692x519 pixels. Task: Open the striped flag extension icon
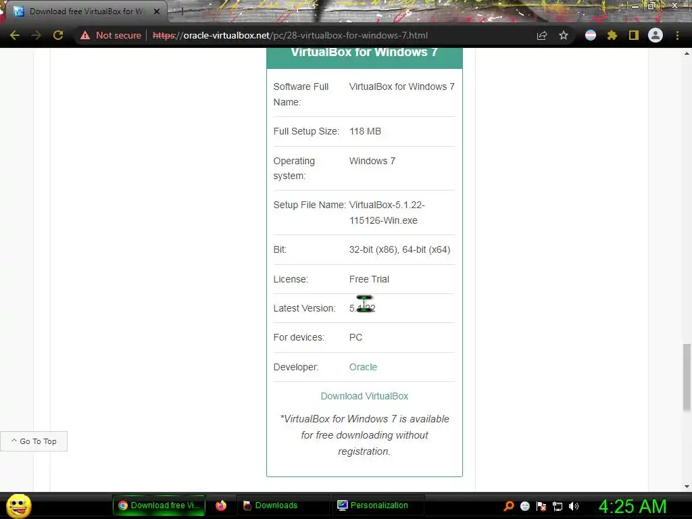(591, 35)
